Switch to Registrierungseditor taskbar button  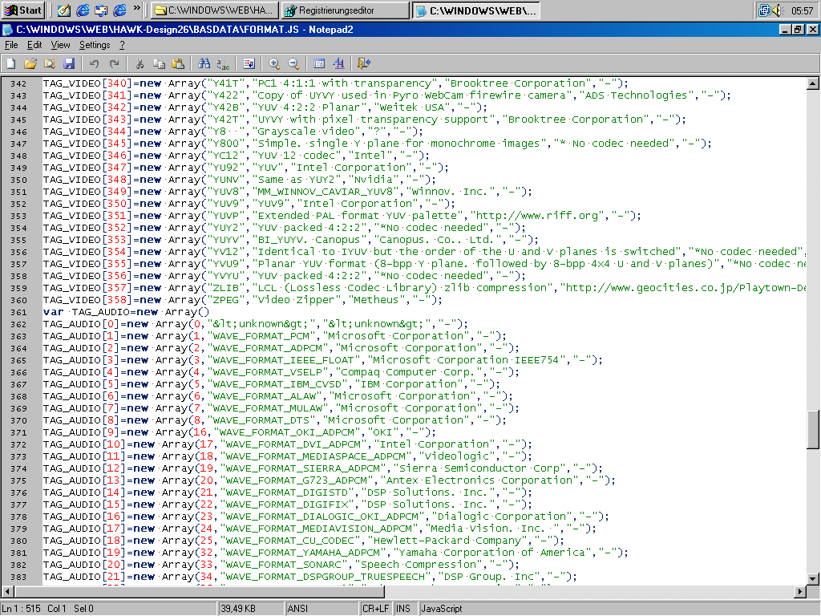tap(345, 10)
